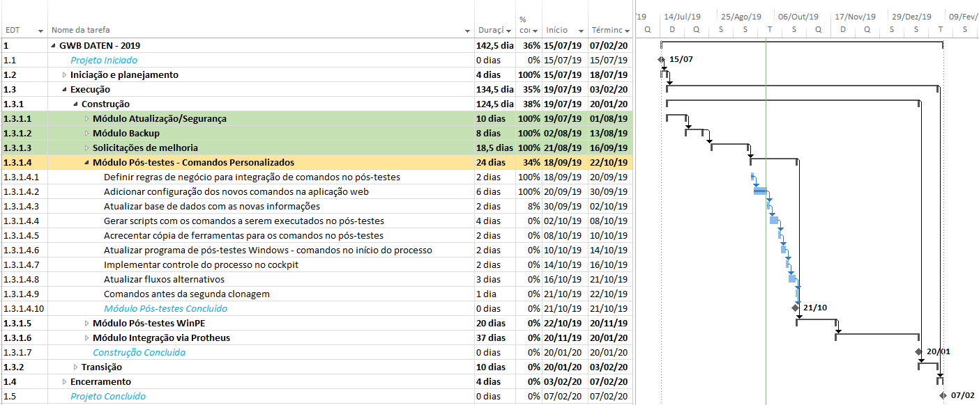The width and height of the screenshot is (979, 405).
Task: Collapse the GWB DATEN - 2019 summary task
Action: [54, 46]
